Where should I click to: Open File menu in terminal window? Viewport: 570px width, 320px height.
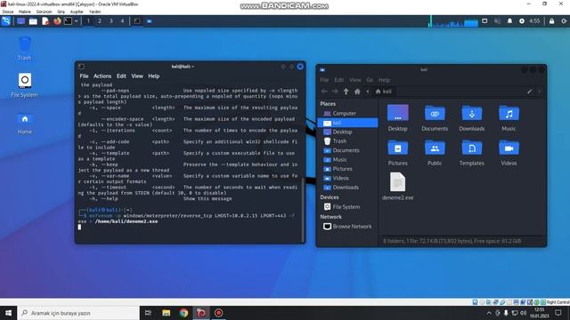(84, 76)
